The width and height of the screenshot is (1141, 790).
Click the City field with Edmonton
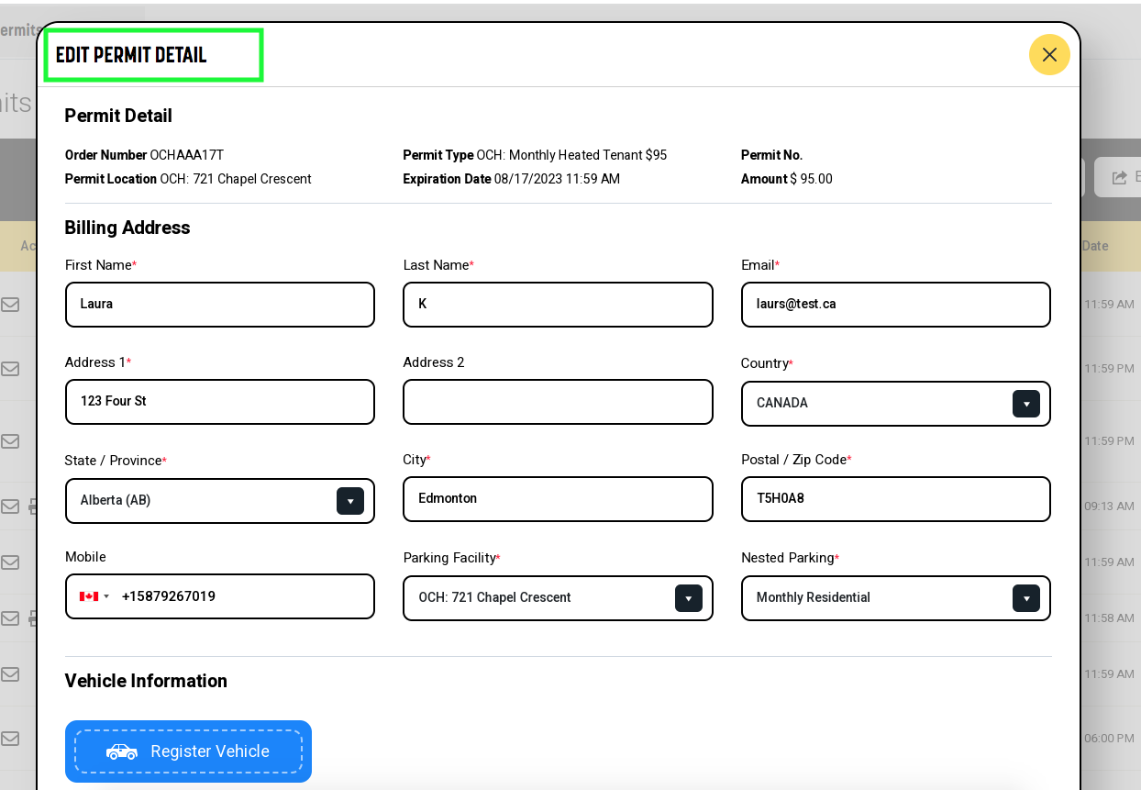pos(558,499)
